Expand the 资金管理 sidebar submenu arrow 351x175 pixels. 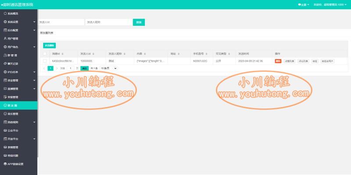[x=34, y=80]
